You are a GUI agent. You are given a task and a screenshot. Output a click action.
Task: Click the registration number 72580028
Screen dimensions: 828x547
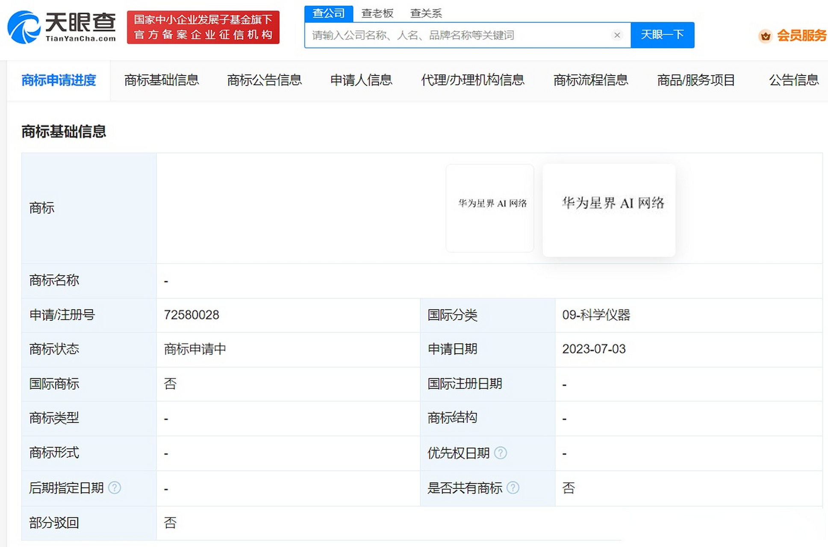pos(192,315)
